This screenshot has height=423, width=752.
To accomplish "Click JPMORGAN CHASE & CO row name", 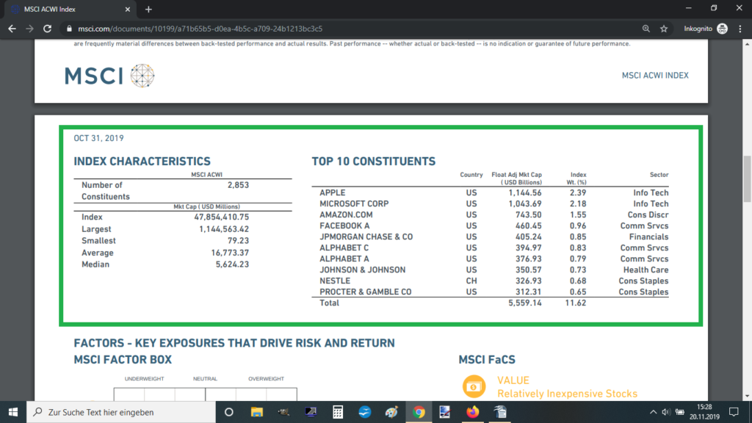I will pyautogui.click(x=366, y=237).
